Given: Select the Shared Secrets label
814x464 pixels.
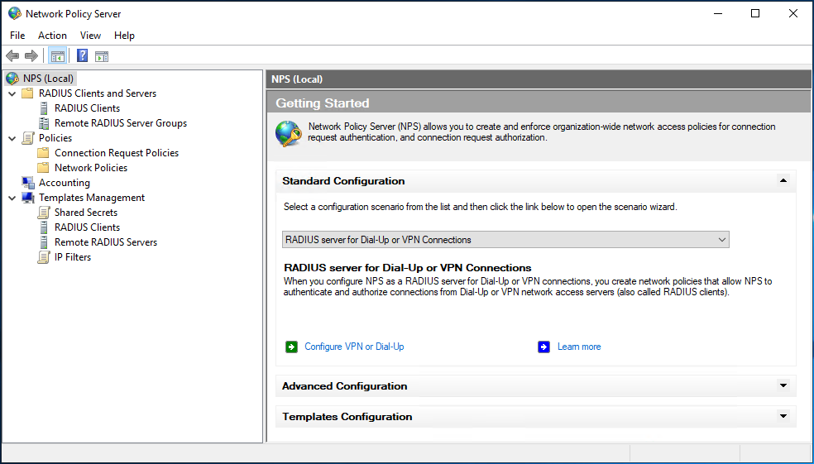Looking at the screenshot, I should tap(86, 213).
